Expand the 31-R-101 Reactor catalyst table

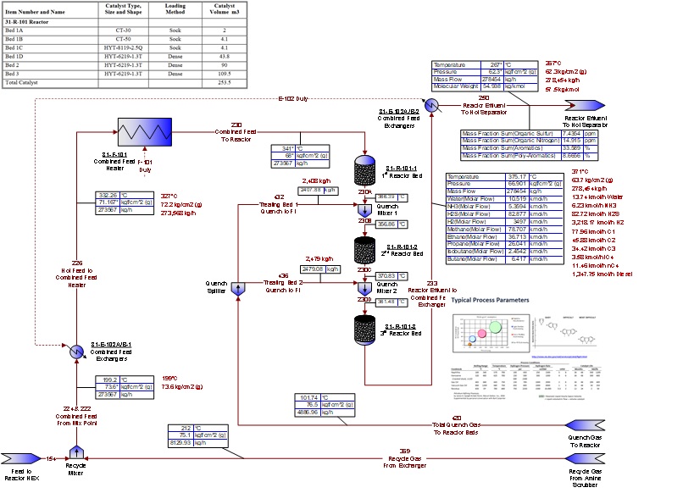pyautogui.click(x=123, y=42)
